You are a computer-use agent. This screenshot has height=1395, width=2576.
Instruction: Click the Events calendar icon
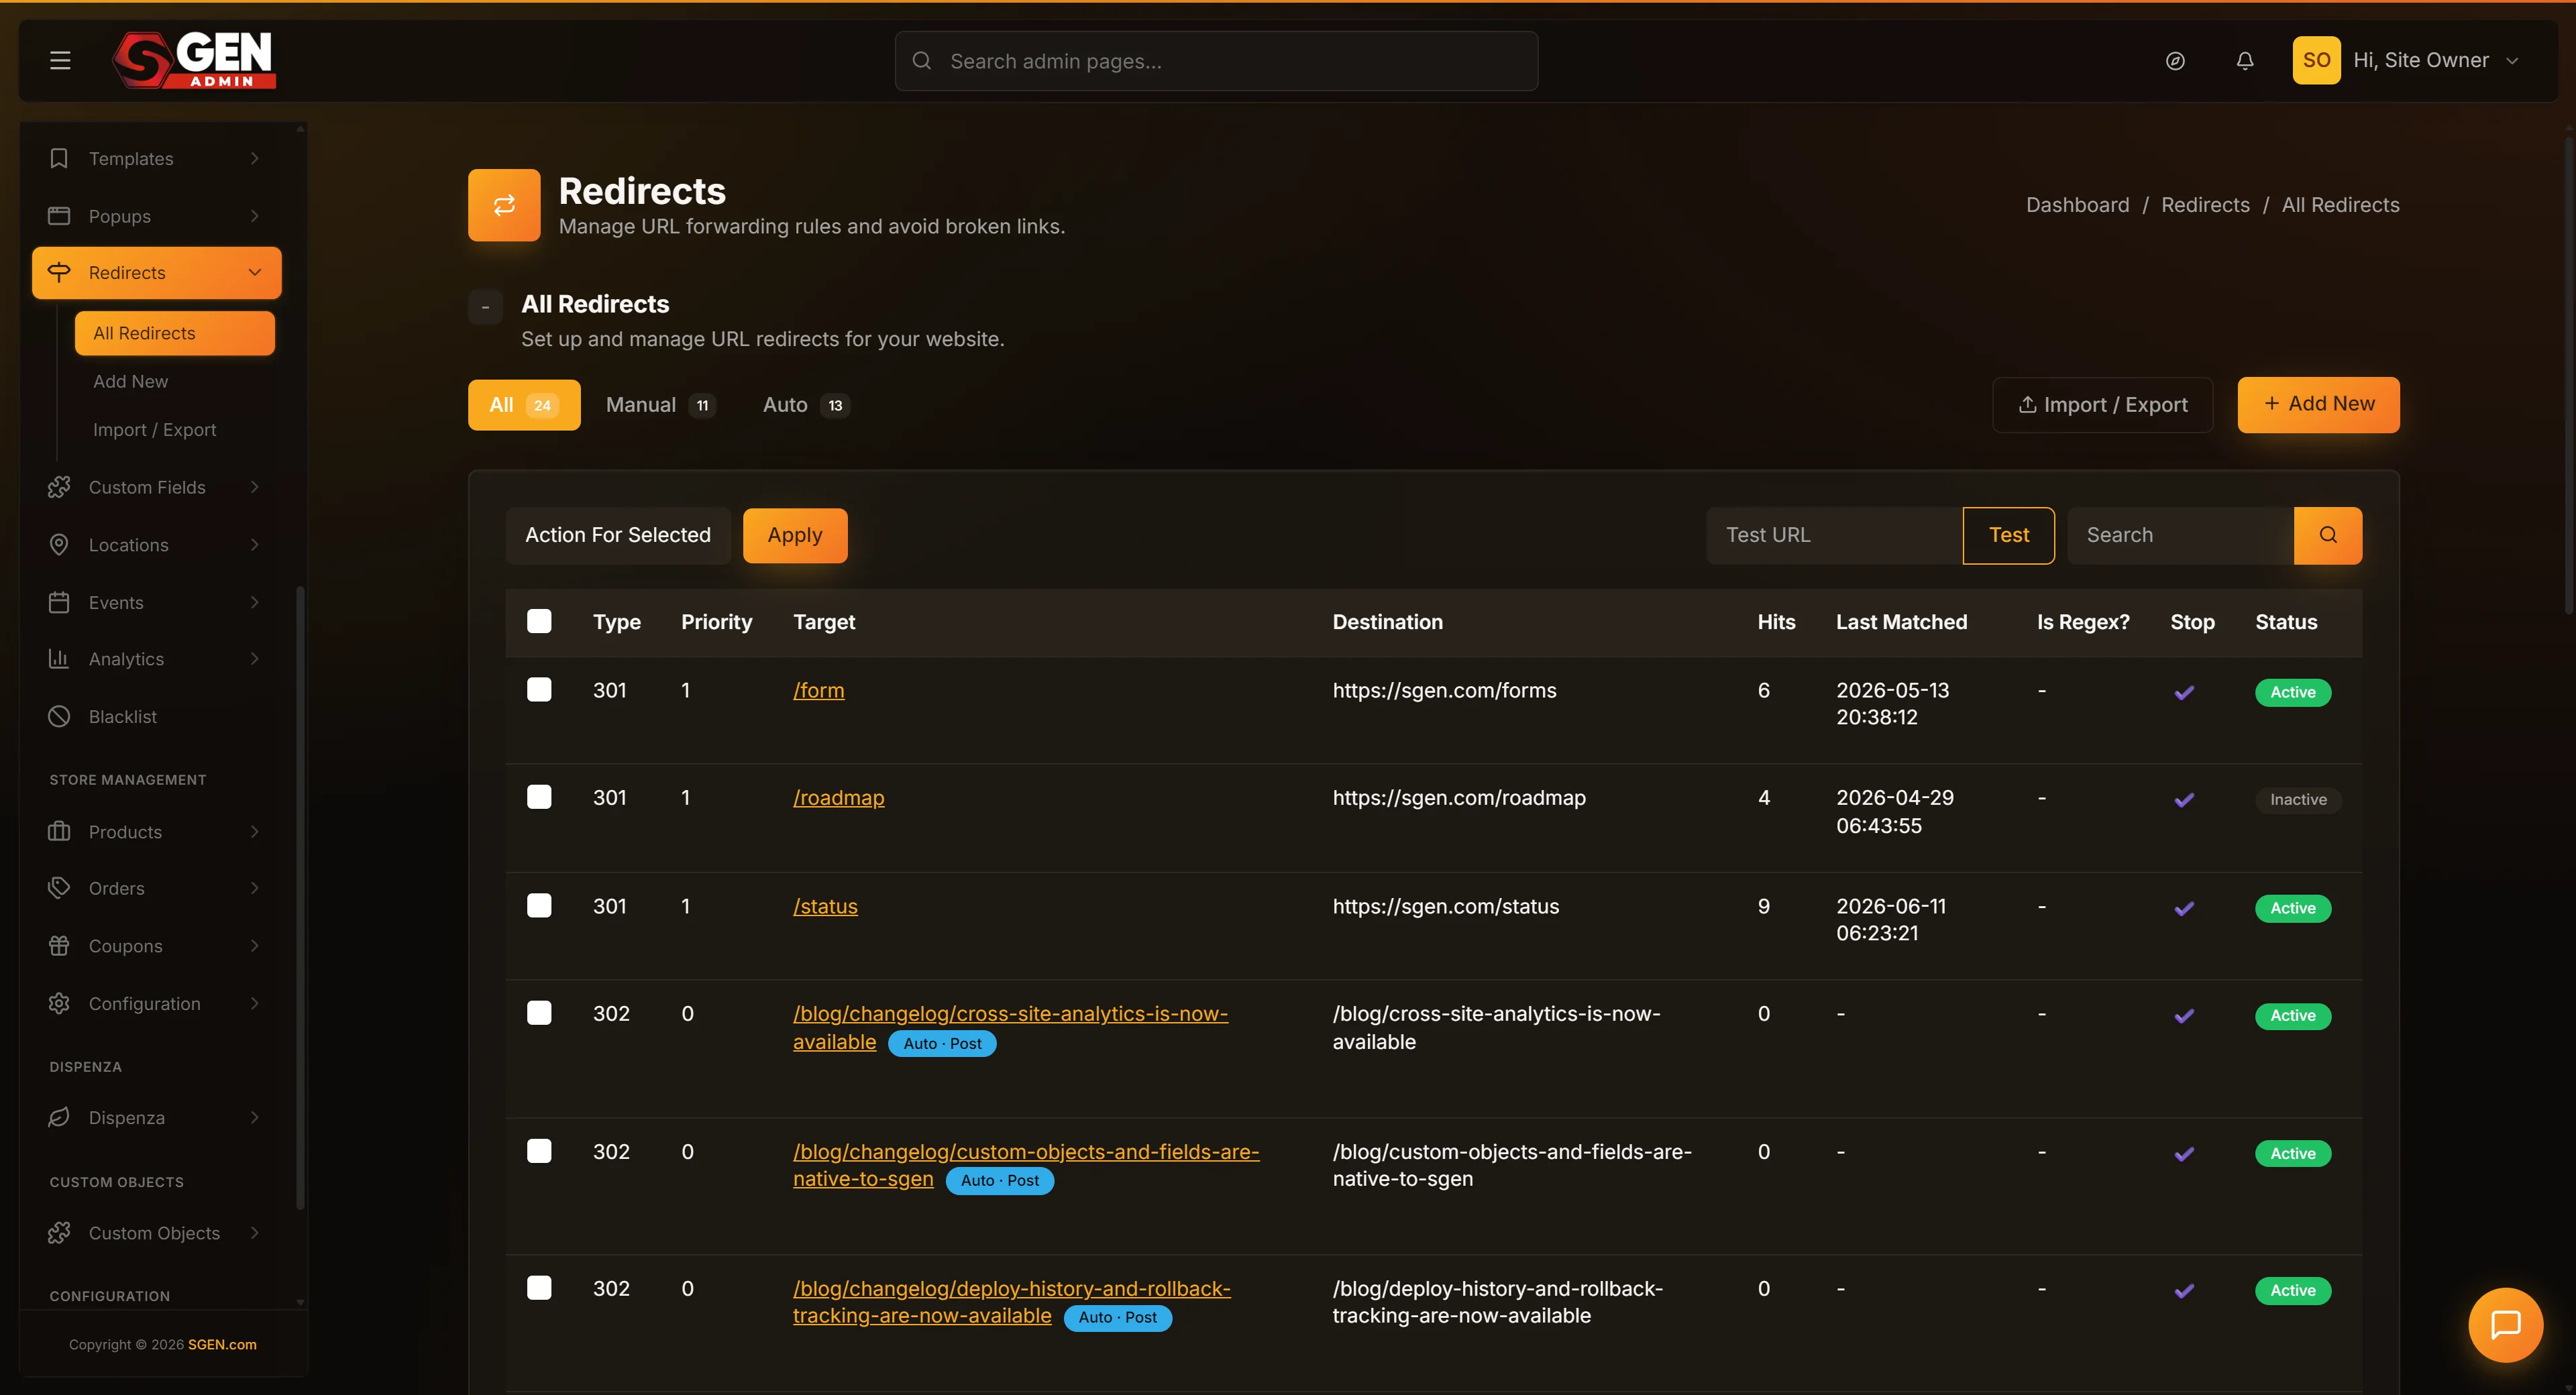coord(59,602)
